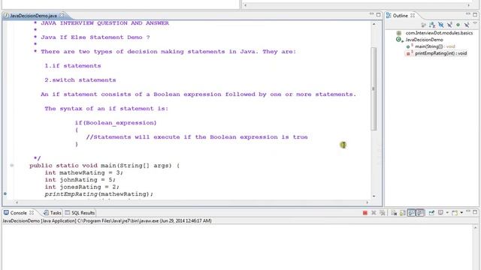Click the red private method icon for printEmpRating

(408, 53)
